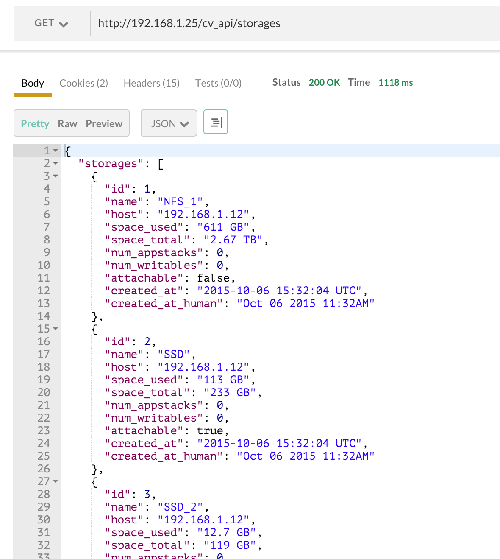The width and height of the screenshot is (500, 559).
Task: Click the 1118 ms response time
Action: tap(395, 83)
